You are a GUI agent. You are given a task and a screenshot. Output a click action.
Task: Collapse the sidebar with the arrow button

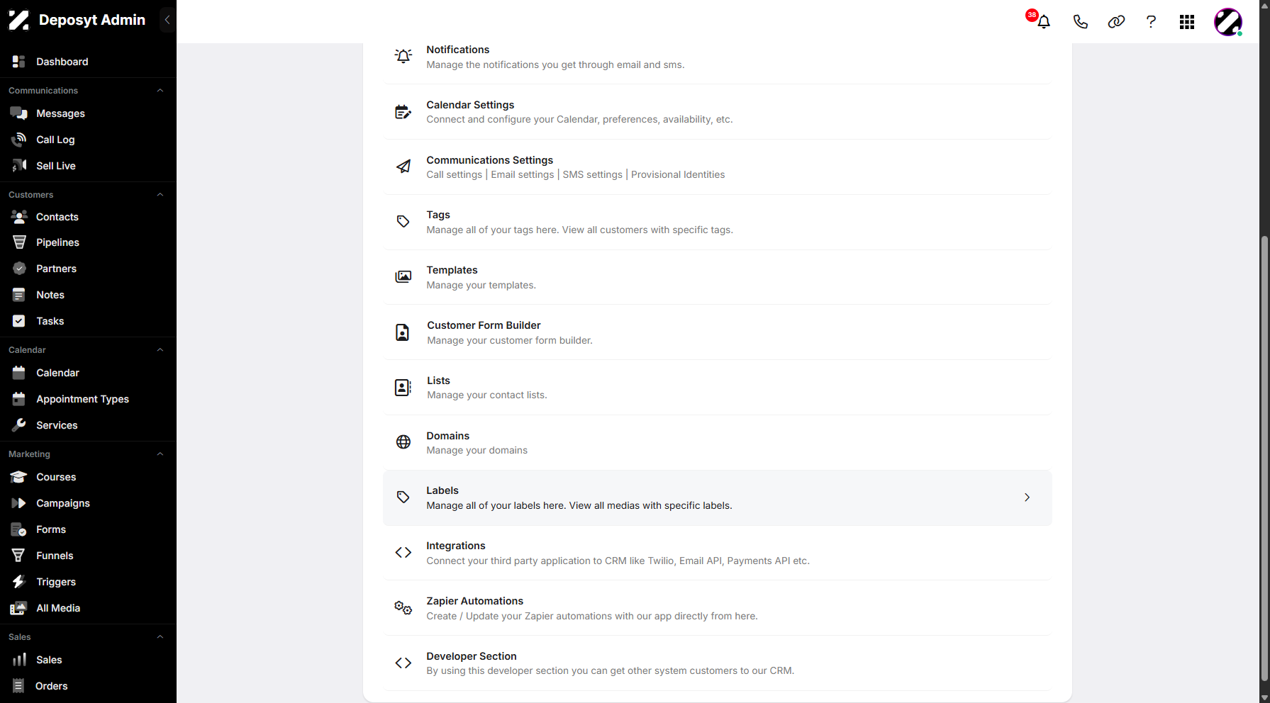click(x=167, y=20)
